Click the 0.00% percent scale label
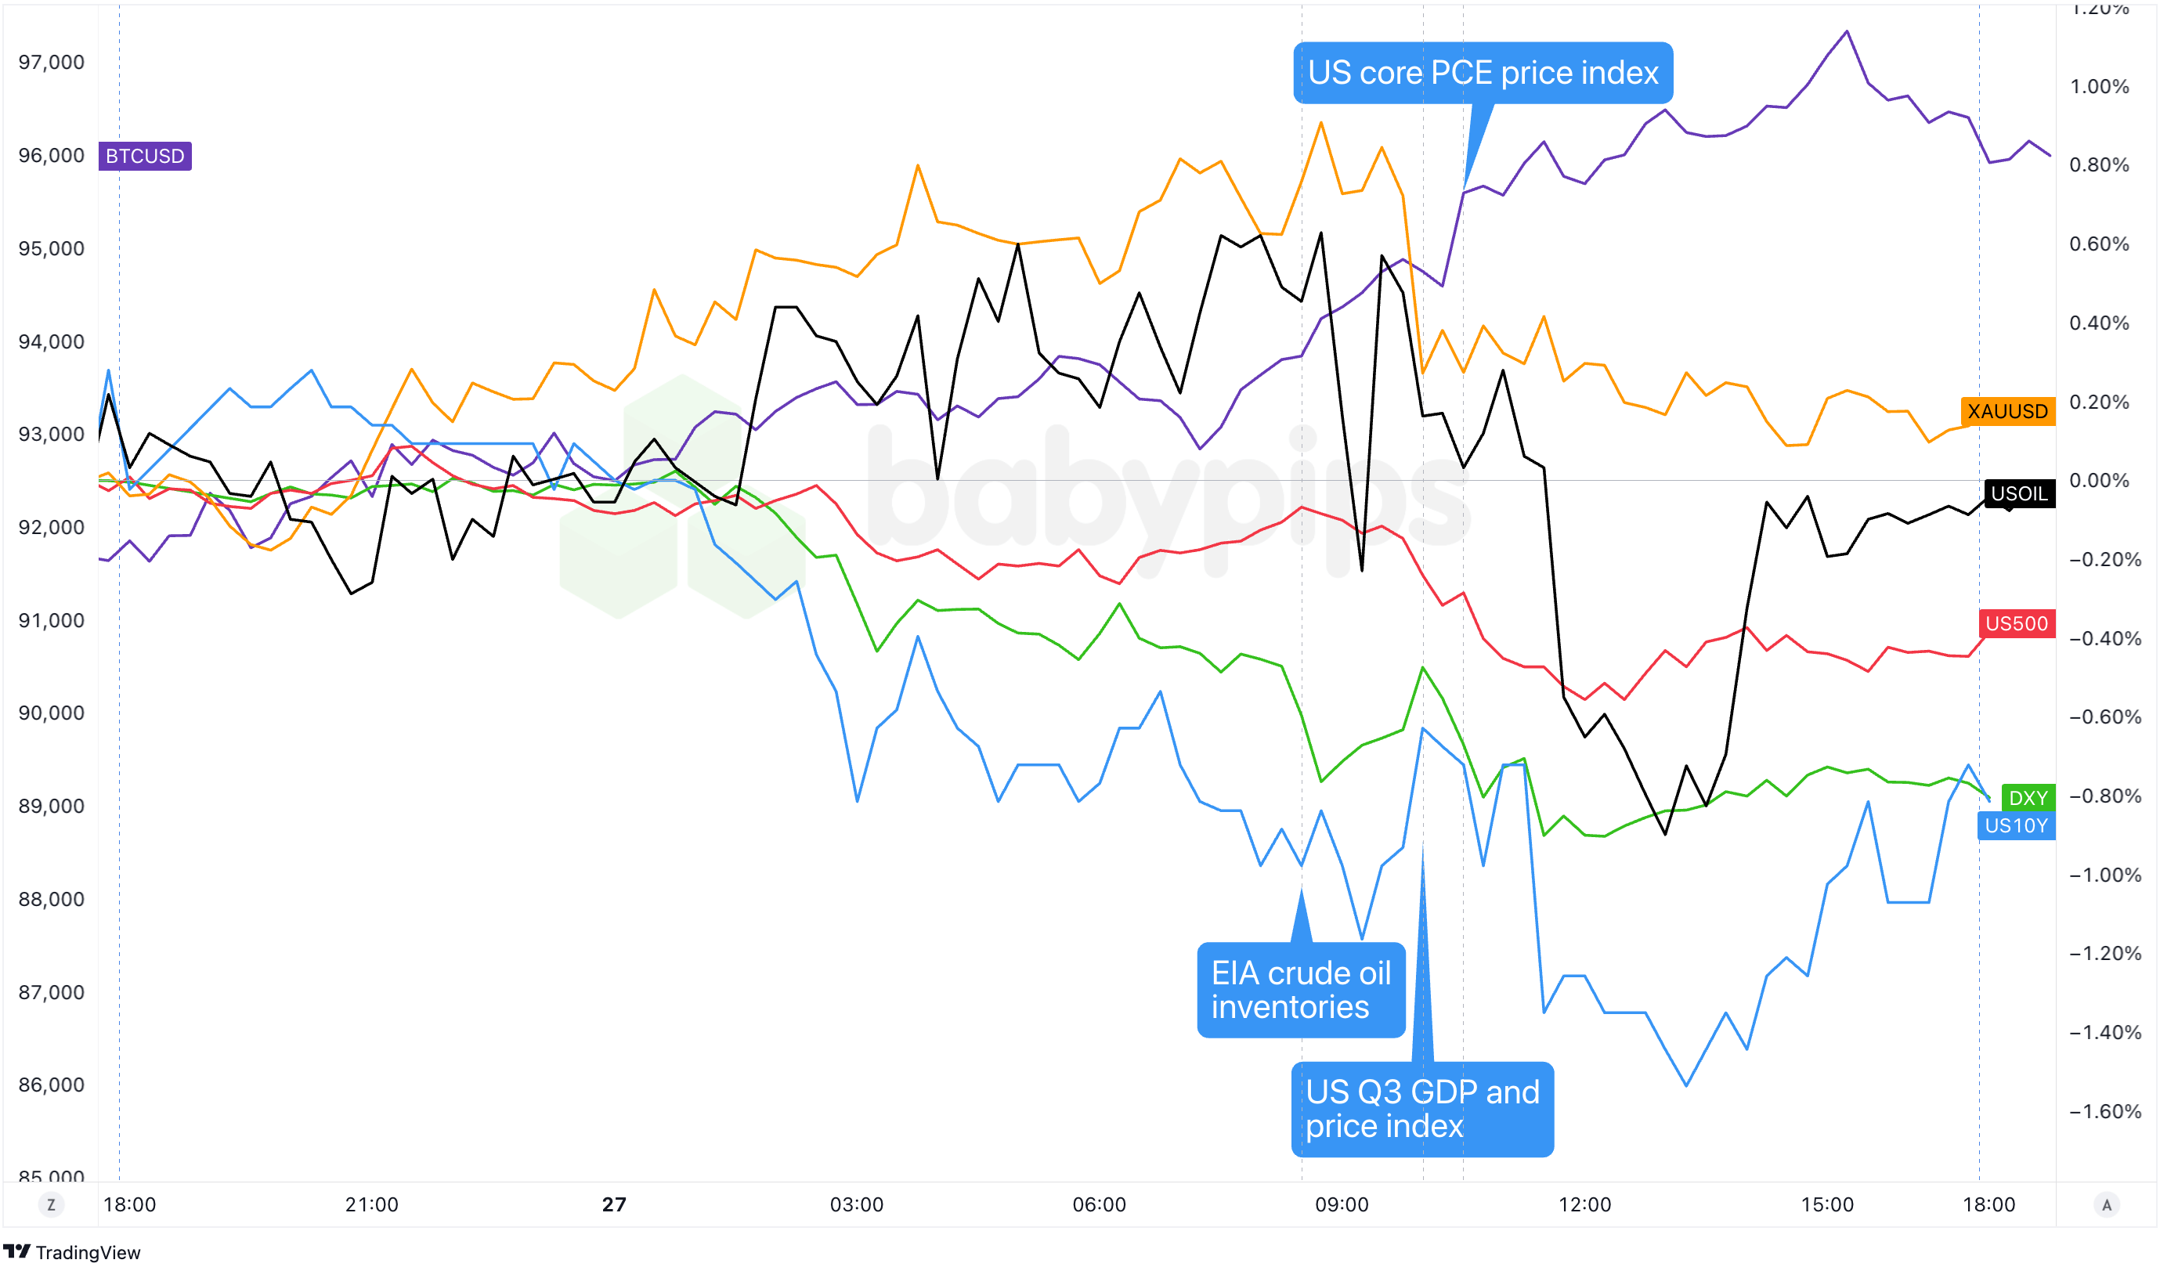Viewport: 2160px width, 1267px height. 2098,480
